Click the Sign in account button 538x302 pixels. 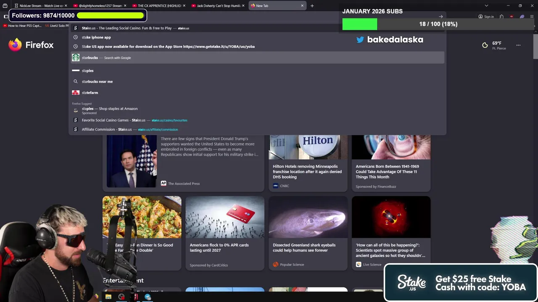(486, 17)
